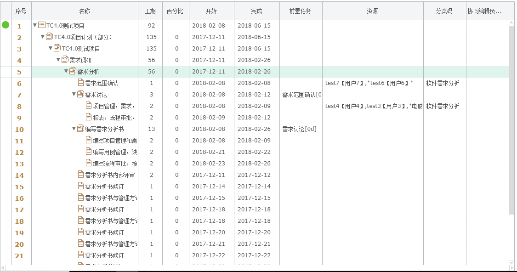Click the 需求范围确认 task document icon

coord(81,83)
